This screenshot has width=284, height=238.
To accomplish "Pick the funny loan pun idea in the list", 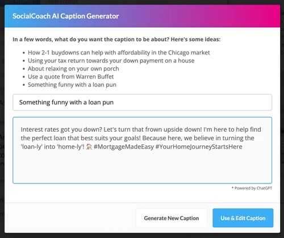I will (72, 85).
